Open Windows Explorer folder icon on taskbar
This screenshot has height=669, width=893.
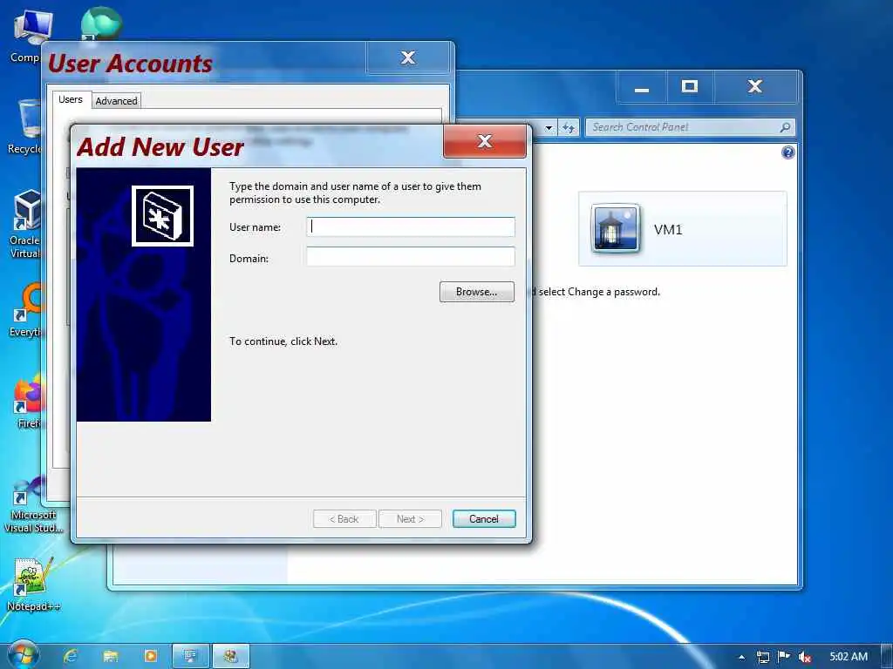click(111, 657)
